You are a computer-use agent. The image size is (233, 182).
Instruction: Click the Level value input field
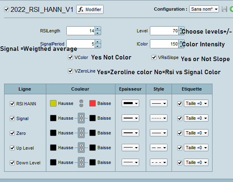coord(164,31)
